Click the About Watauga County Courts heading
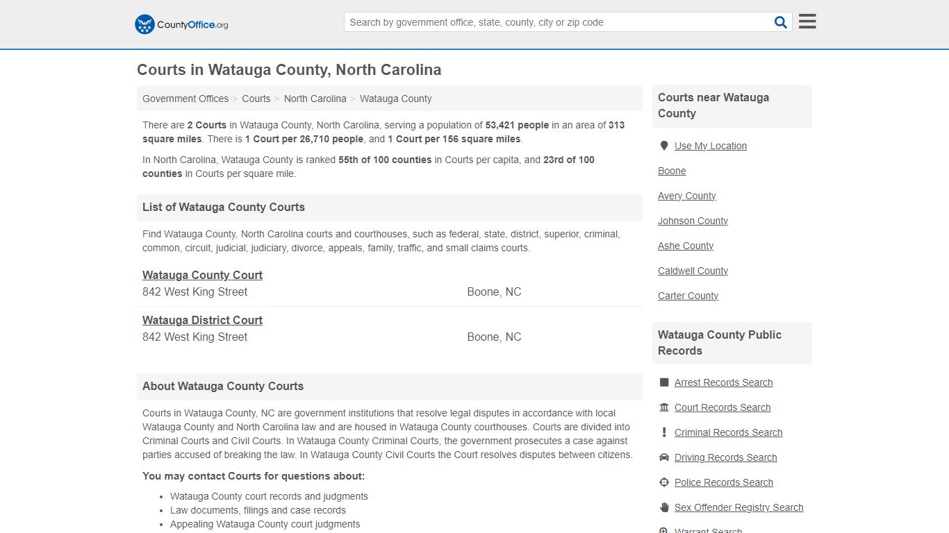949x533 pixels. 223,386
